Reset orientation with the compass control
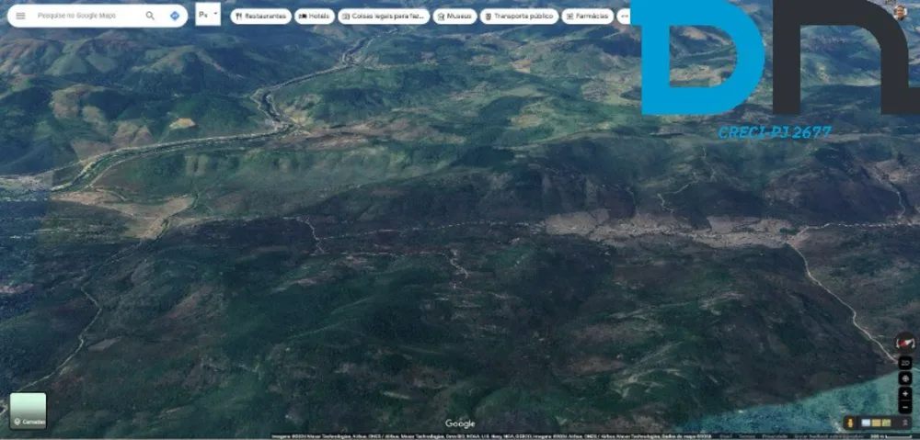920x440 pixels. coord(904,342)
